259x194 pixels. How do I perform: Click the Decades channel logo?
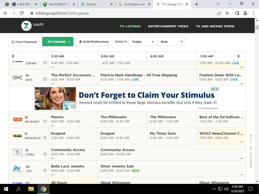tap(17, 119)
